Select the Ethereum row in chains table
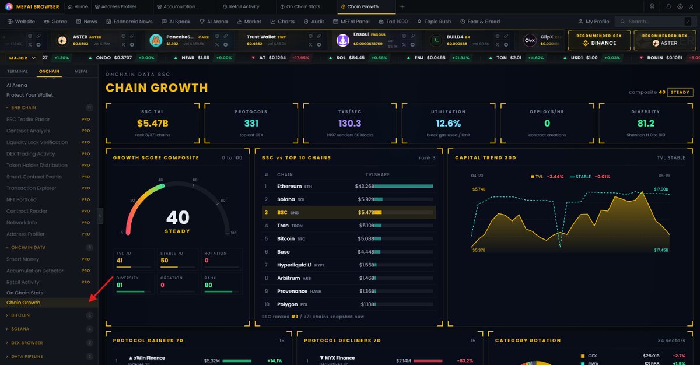The image size is (700, 365). coord(349,186)
